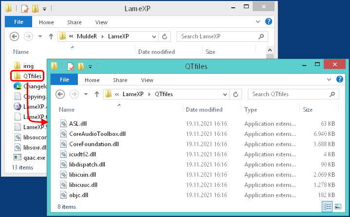
Task: Open the Home tab in QTfiles window
Action: tap(92, 80)
